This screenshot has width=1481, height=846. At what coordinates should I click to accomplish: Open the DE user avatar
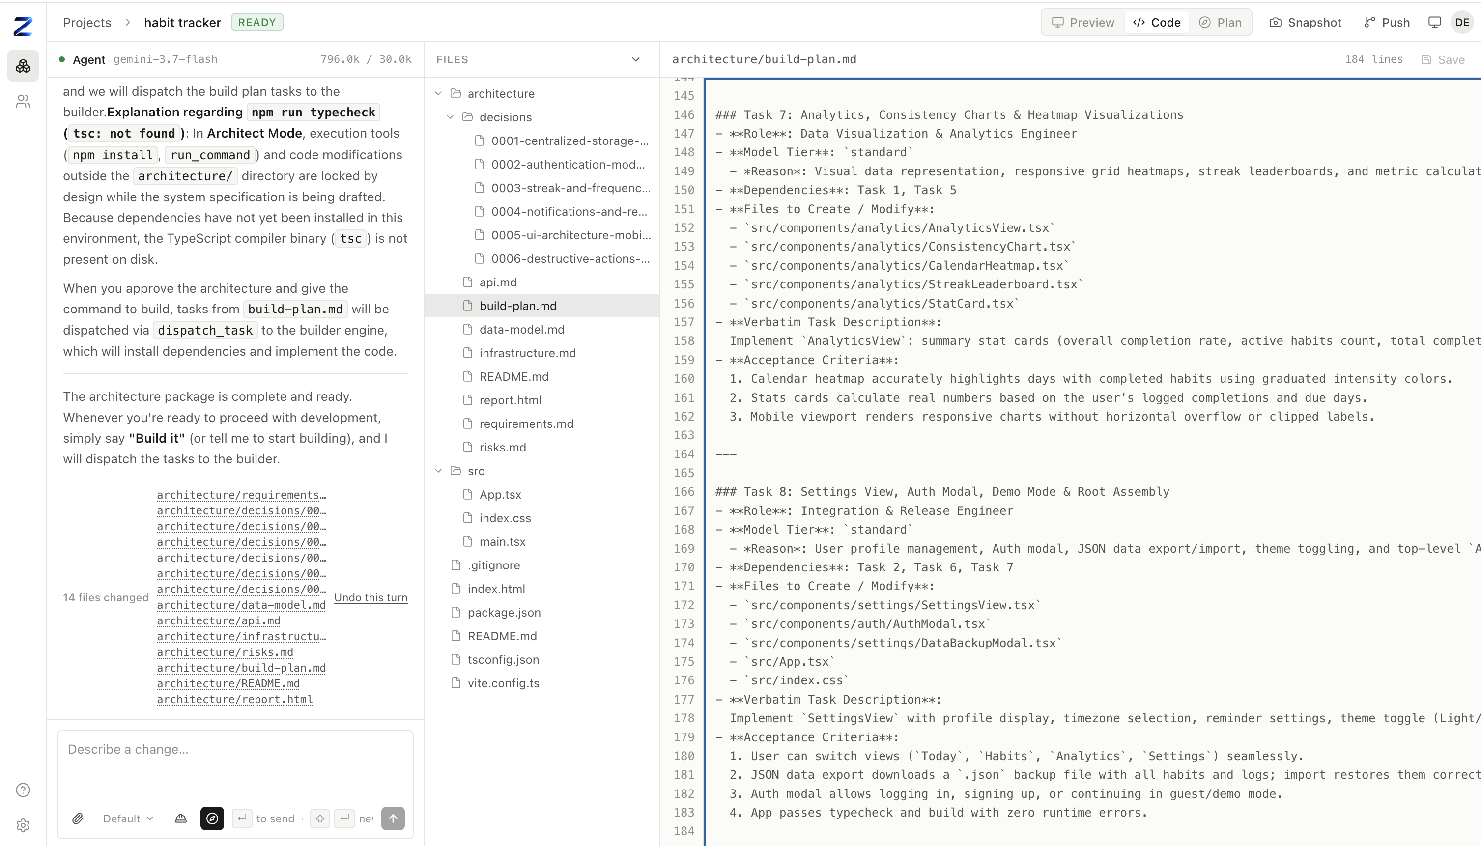[1462, 22]
